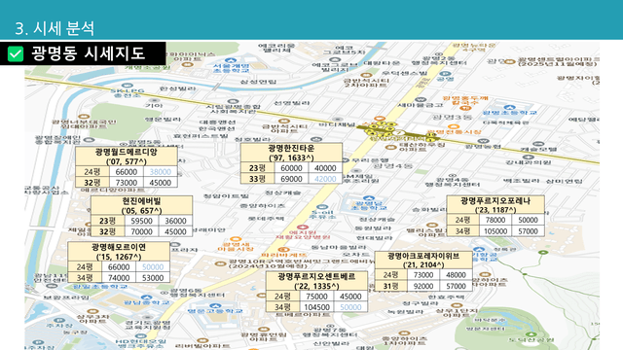
Task: Click the blue parking icon labeled 공영
Action: pos(445,74)
